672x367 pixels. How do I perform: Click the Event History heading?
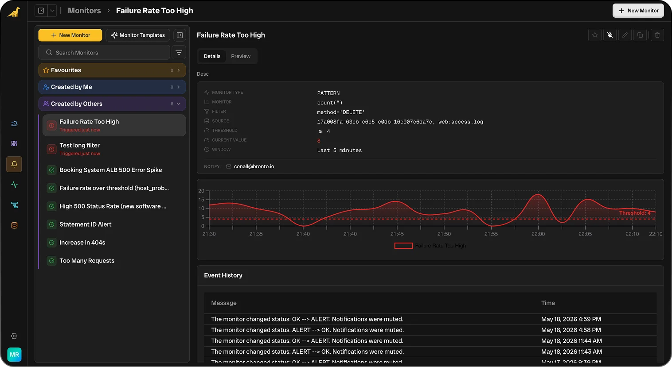(223, 275)
